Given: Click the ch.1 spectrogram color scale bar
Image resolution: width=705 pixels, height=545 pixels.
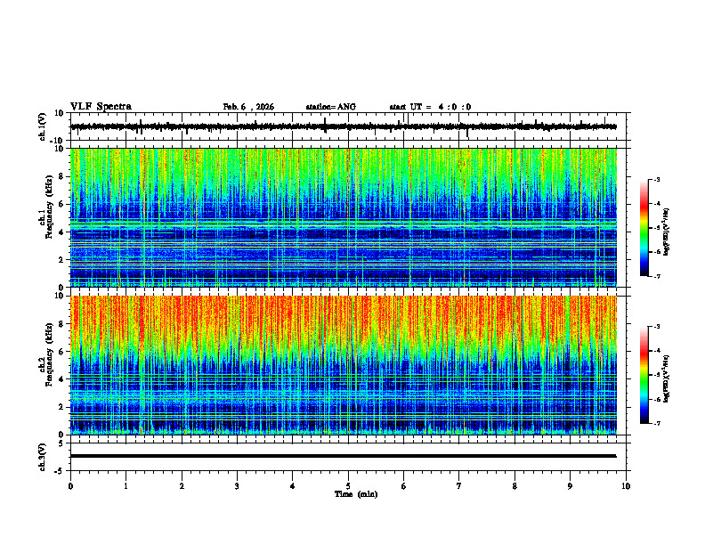Looking at the screenshot, I should [x=644, y=228].
